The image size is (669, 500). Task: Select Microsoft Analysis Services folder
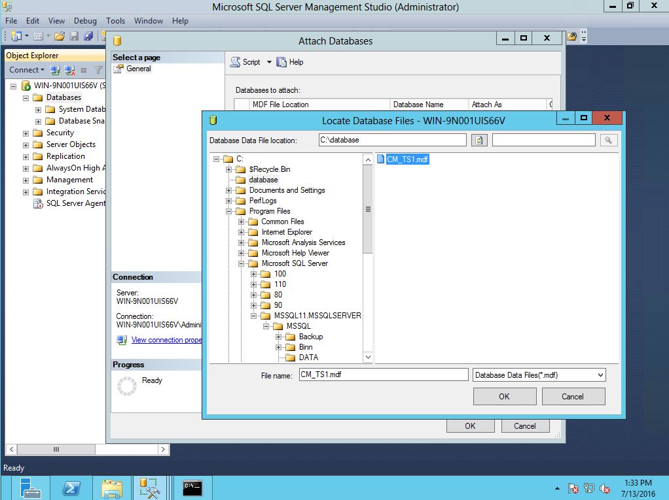point(303,242)
